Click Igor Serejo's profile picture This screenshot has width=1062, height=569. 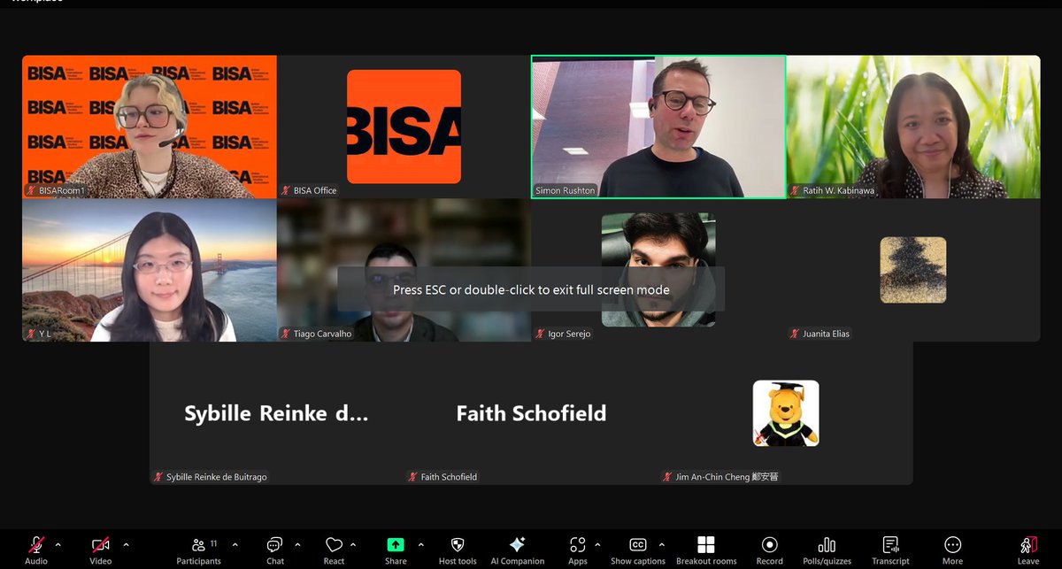point(658,269)
